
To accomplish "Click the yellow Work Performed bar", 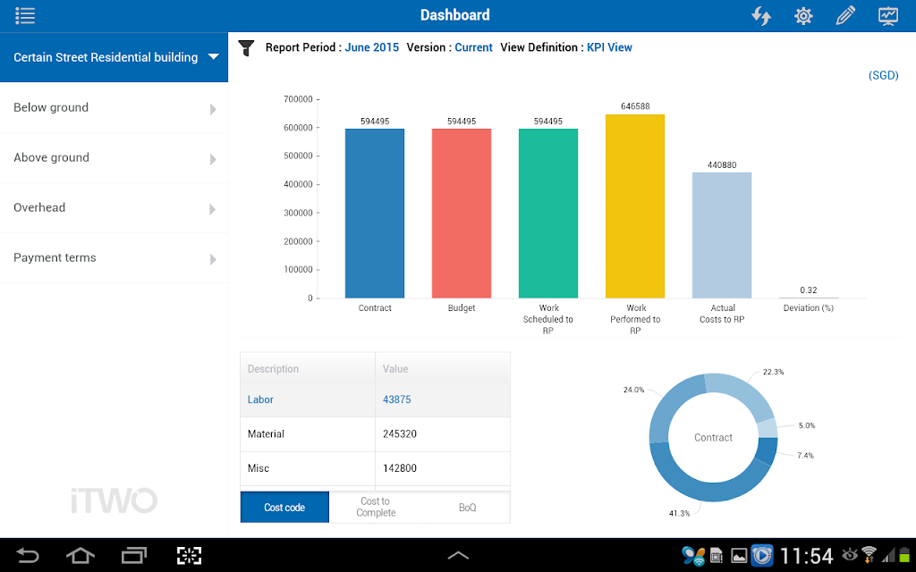I will 635,206.
